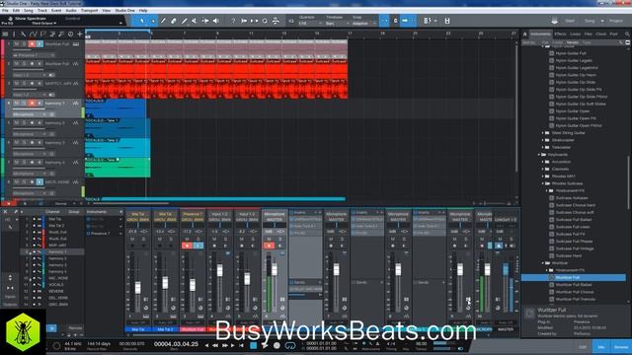Open the track list icon above tracks

click(x=5, y=35)
